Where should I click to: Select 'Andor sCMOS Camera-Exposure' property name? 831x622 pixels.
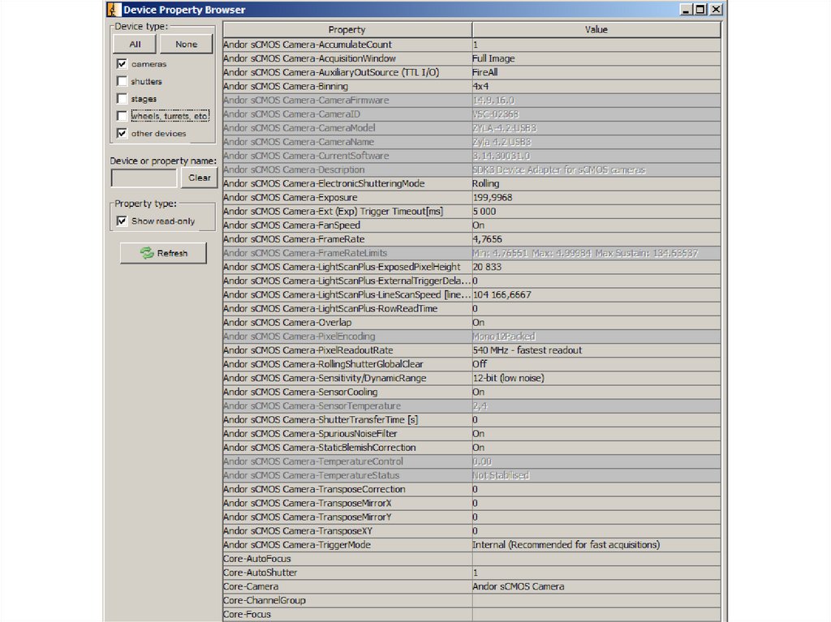(x=347, y=197)
